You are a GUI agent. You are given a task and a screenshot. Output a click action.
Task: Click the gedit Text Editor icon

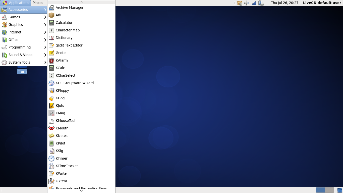[51, 45]
